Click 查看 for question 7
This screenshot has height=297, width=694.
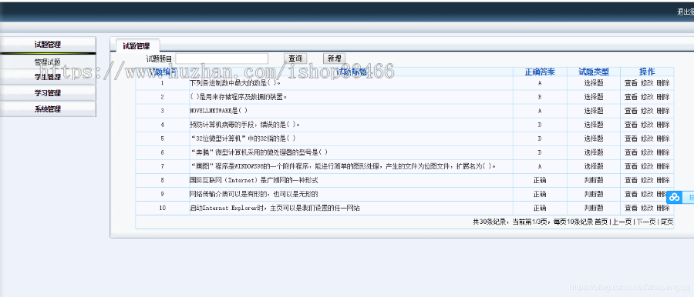click(631, 166)
